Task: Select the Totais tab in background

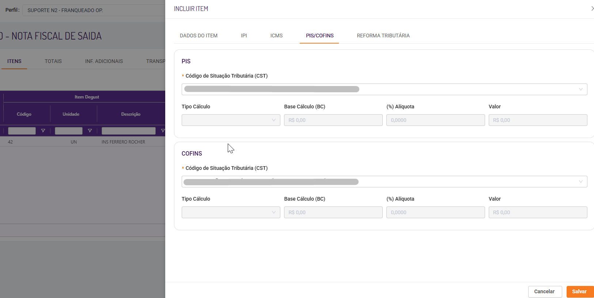Action: pos(53,61)
